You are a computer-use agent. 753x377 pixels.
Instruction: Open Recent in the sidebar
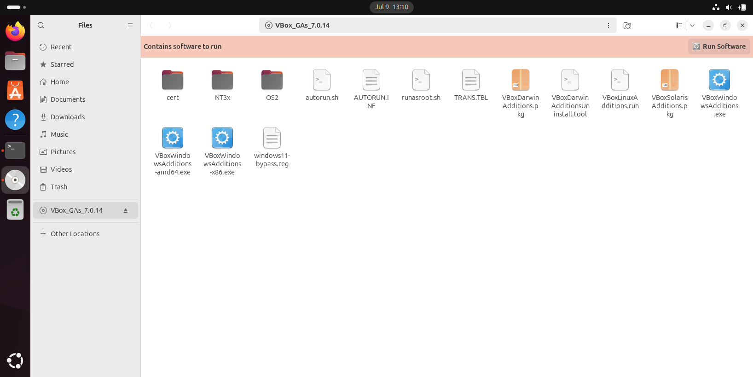86,47
